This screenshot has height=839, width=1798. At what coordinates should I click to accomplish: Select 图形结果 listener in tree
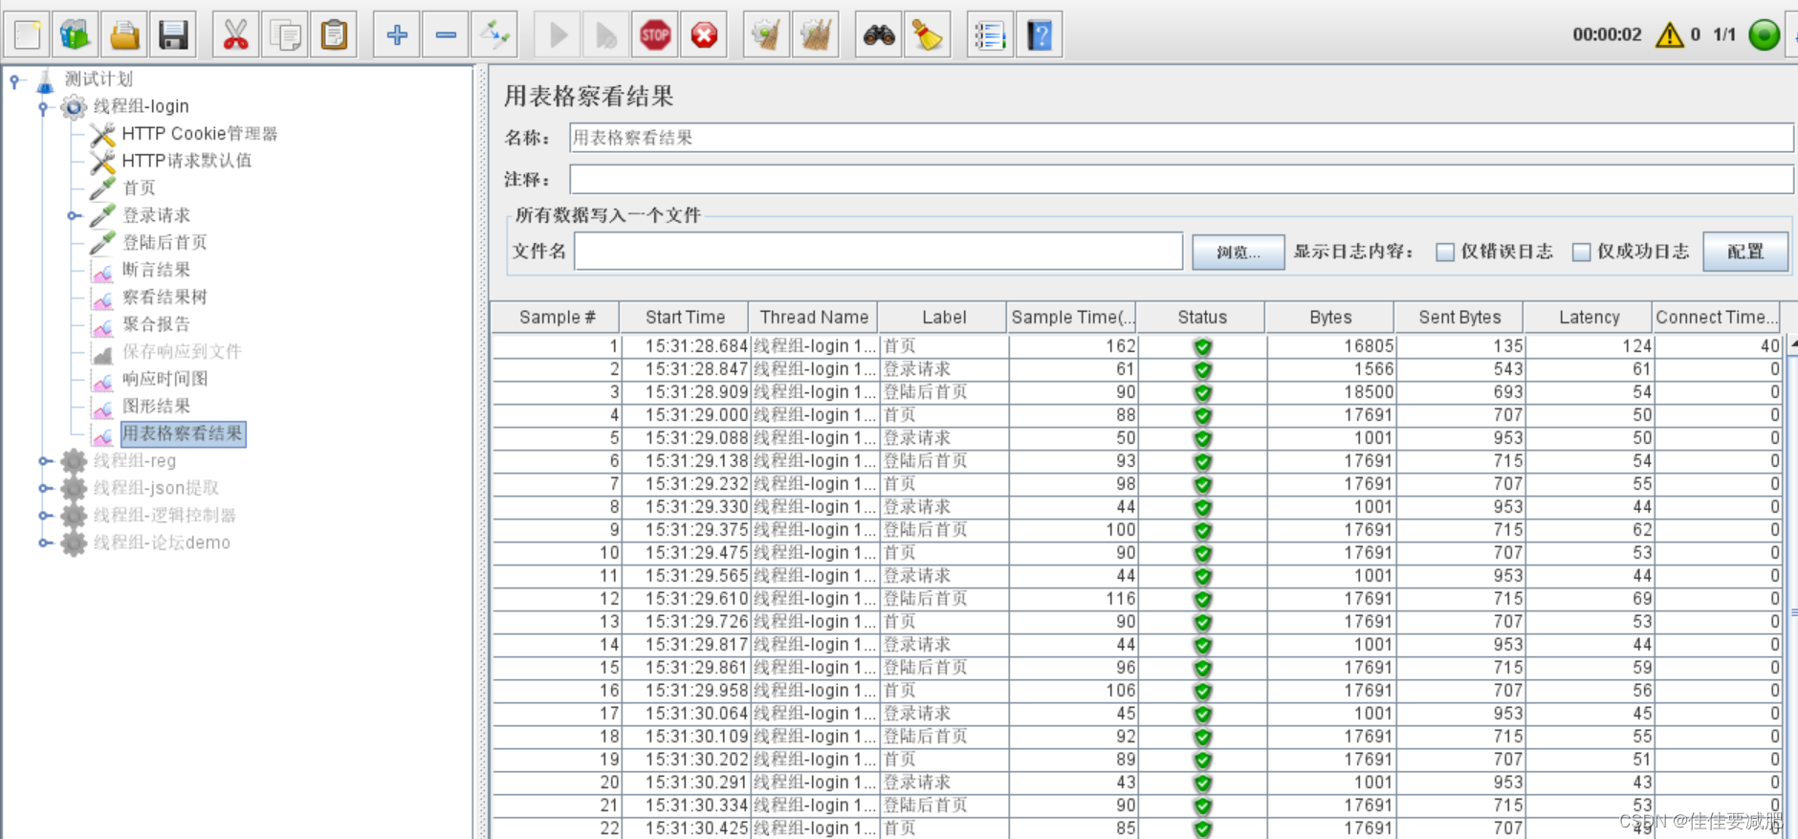(x=156, y=407)
